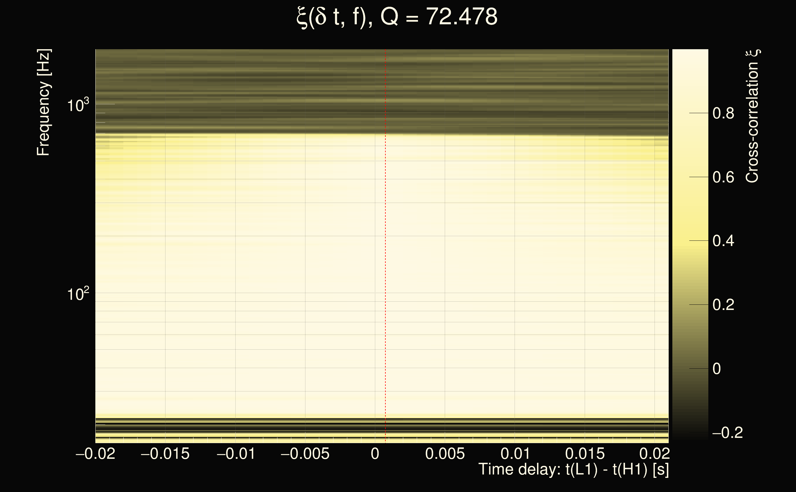Click the −0.2 colorbar tick label

pos(728,433)
